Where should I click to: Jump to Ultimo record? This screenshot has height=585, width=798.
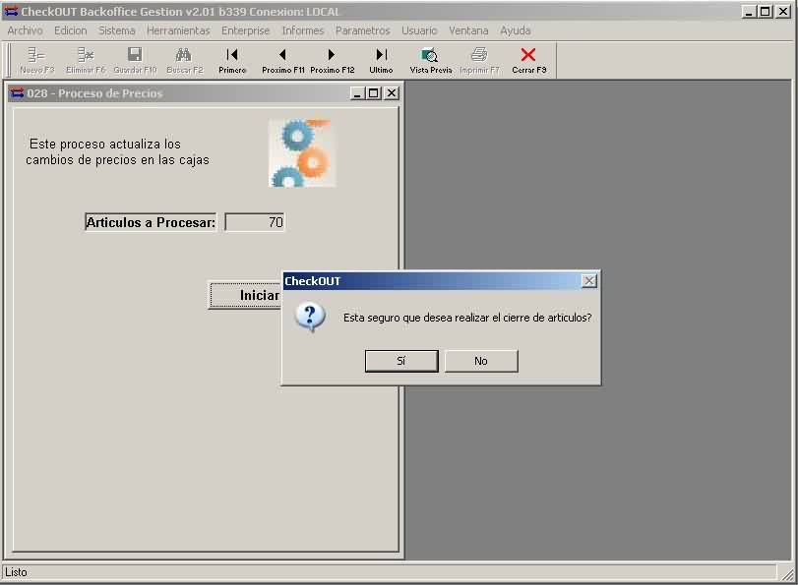pos(381,60)
